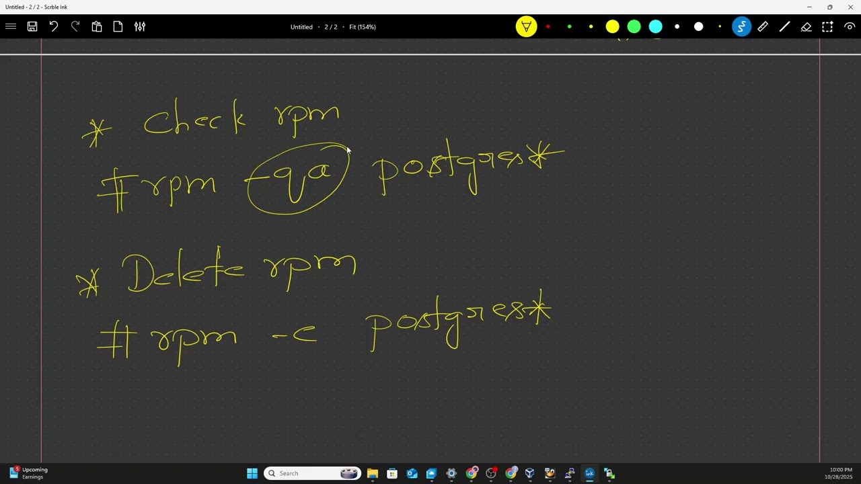Open the sliders settings panel

[140, 27]
